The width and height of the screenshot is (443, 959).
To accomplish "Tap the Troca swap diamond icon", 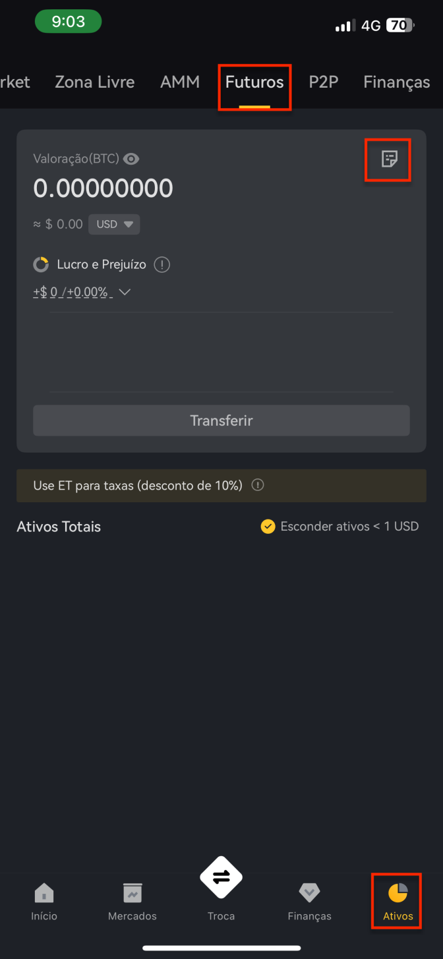I will 221,877.
